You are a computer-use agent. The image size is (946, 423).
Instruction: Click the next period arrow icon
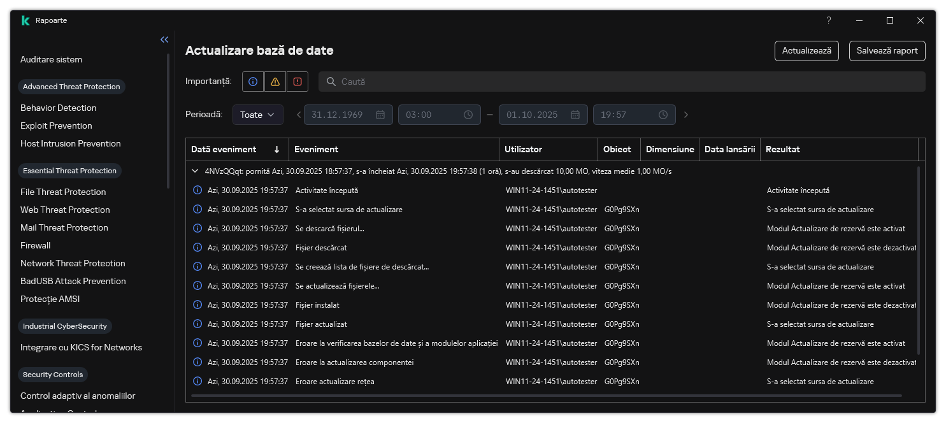686,115
